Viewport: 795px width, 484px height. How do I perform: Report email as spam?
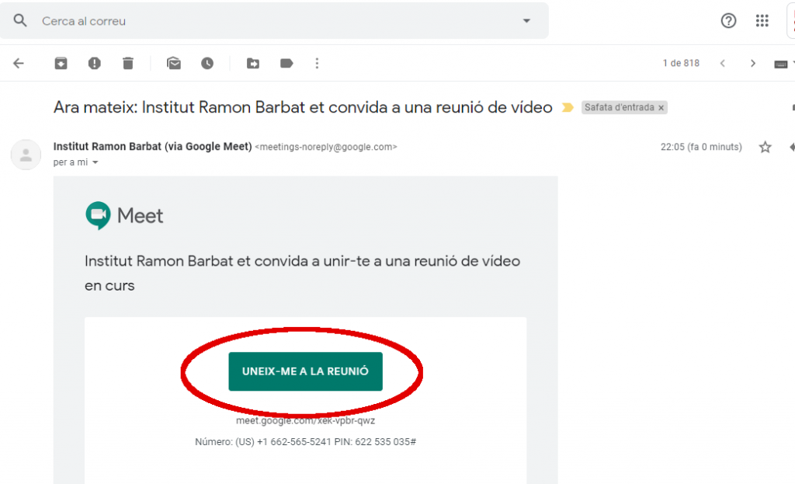tap(94, 64)
